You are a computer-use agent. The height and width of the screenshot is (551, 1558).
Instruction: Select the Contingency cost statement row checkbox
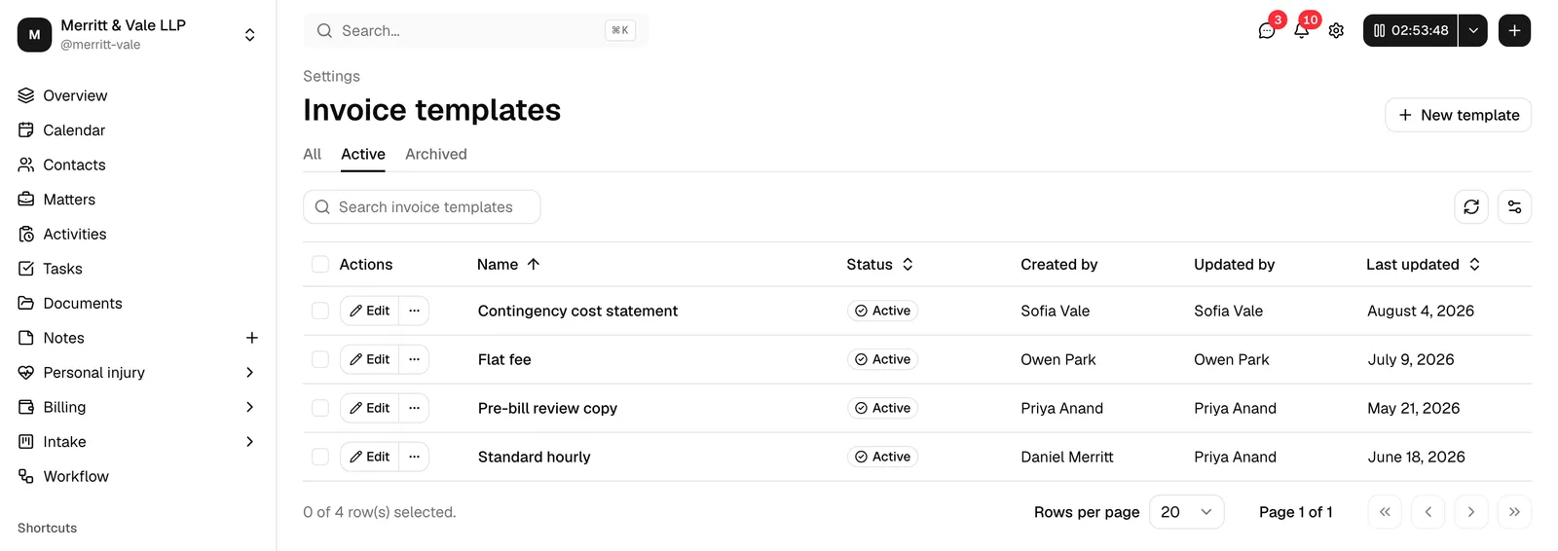[320, 311]
